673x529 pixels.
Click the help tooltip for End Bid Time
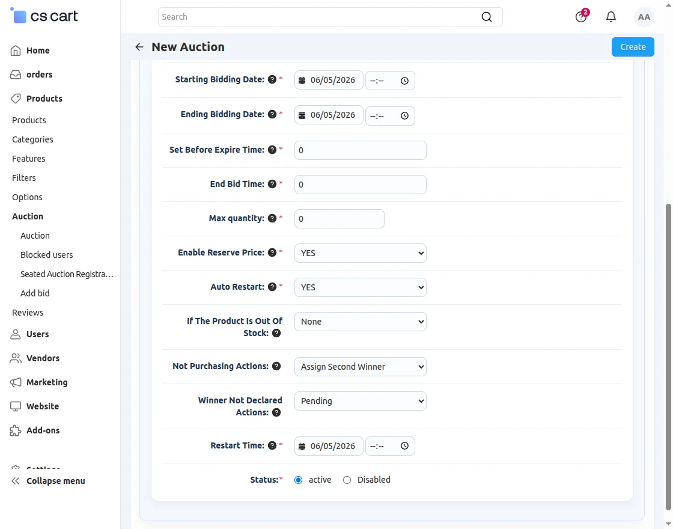coord(272,184)
